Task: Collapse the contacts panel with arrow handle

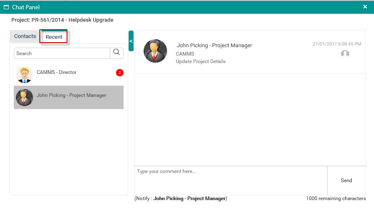Action: [131, 41]
